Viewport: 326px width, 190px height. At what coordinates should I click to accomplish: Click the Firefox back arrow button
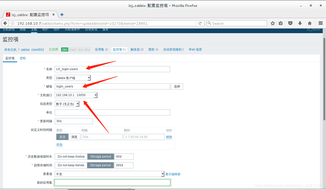pos(5,23)
